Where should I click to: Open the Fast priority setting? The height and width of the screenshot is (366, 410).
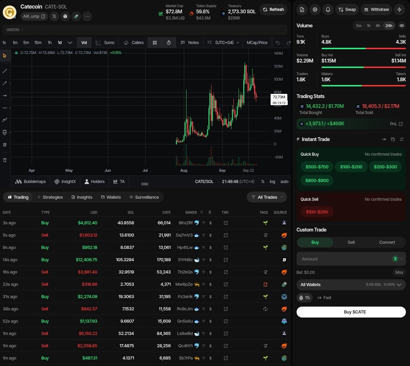coord(324,298)
